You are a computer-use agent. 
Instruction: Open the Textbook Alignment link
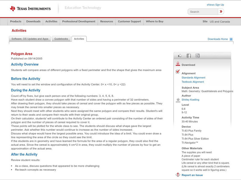(x=193, y=82)
